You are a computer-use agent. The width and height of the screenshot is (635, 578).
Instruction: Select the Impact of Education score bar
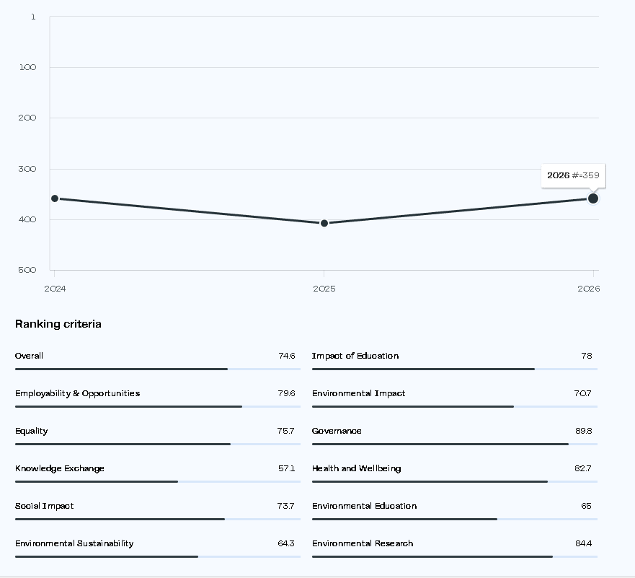[x=455, y=369]
